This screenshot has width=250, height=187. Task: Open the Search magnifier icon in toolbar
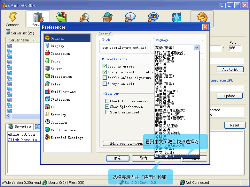[x=84, y=17]
